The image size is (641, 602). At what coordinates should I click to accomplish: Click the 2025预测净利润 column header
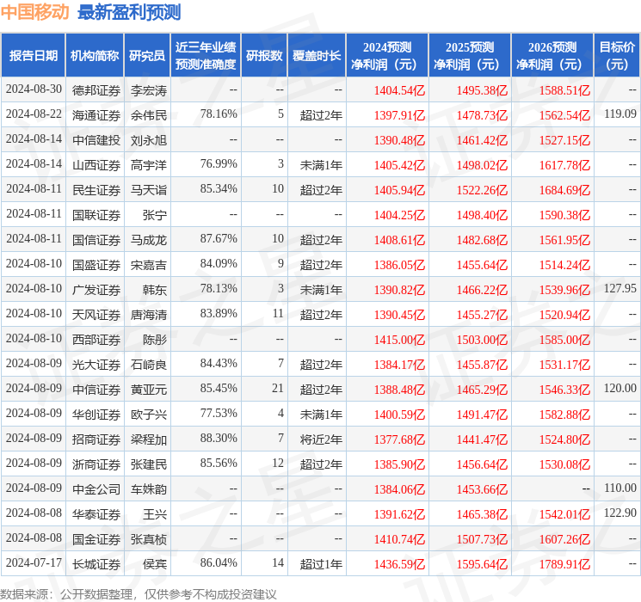470,56
